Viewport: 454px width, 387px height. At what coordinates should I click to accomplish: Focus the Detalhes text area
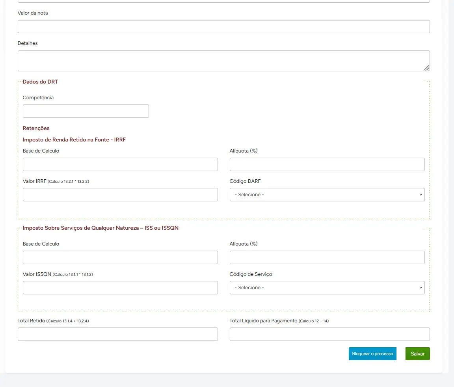[x=223, y=61]
